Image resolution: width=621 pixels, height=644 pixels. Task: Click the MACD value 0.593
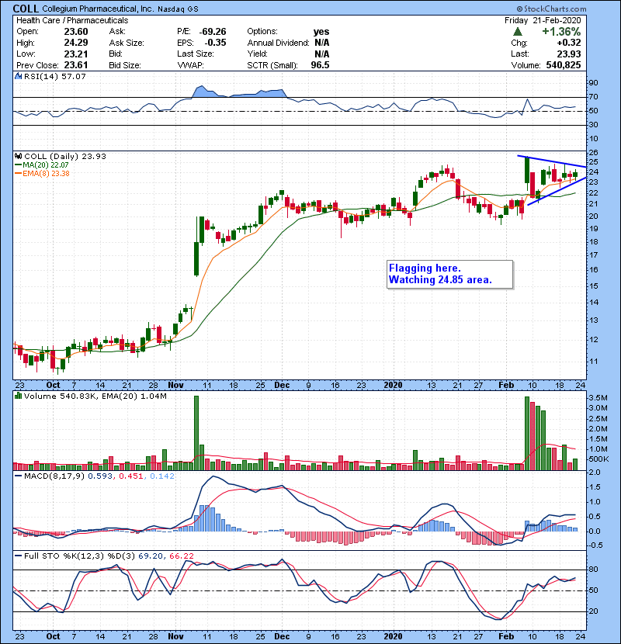pyautogui.click(x=100, y=476)
